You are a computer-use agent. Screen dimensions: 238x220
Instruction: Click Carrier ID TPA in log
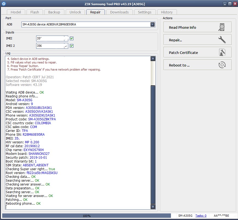pos(25,131)
